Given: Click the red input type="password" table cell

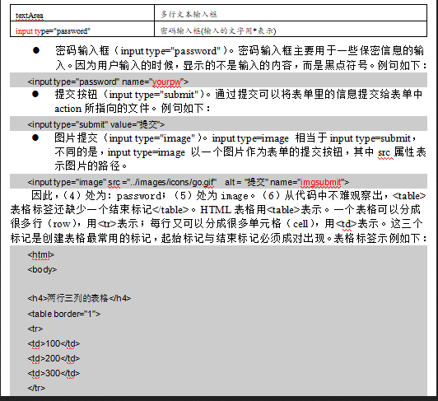Looking at the screenshot, I should click(x=82, y=29).
